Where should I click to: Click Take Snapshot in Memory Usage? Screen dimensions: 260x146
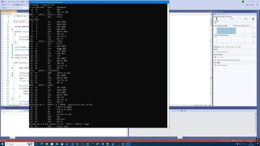221,57
